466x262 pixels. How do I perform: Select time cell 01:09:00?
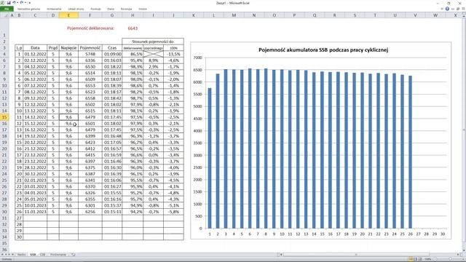pos(112,54)
